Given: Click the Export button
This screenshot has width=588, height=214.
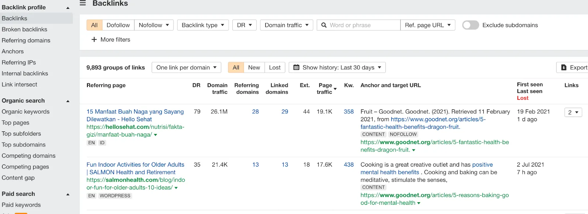Looking at the screenshot, I should [573, 68].
